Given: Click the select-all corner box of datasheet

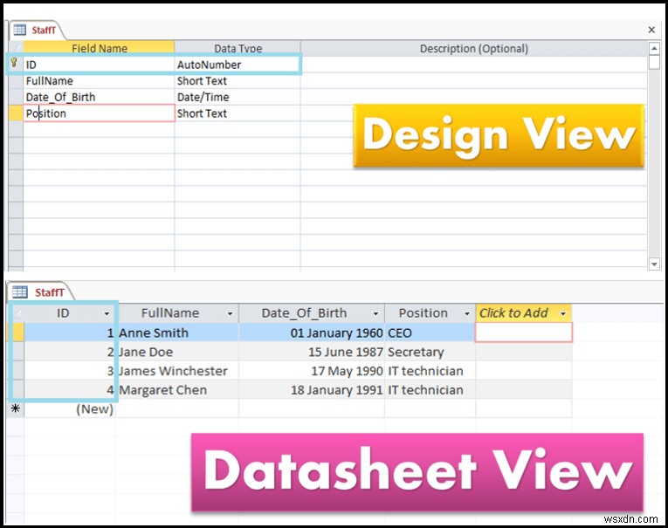Looking at the screenshot, I should pos(17,313).
